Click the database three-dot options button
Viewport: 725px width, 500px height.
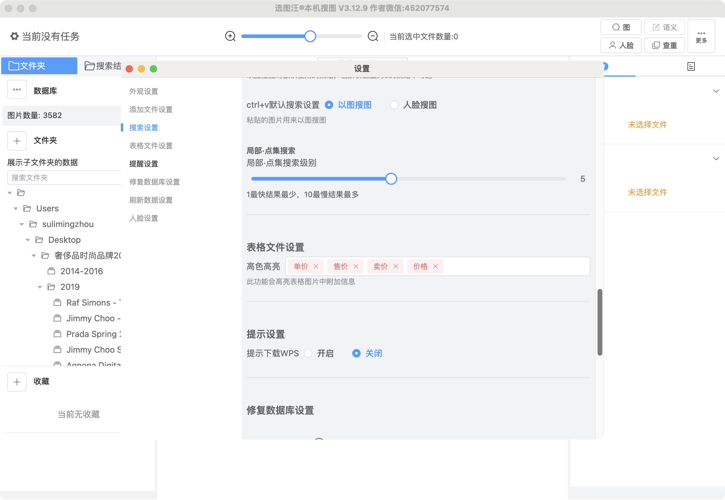(17, 90)
